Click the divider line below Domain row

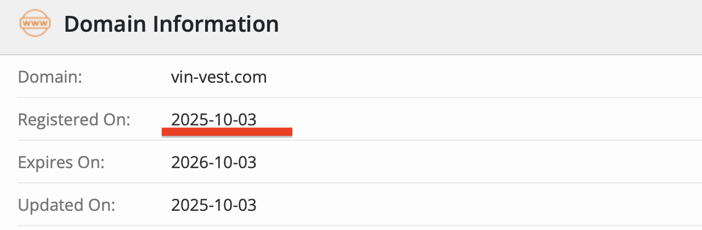[x=351, y=97]
